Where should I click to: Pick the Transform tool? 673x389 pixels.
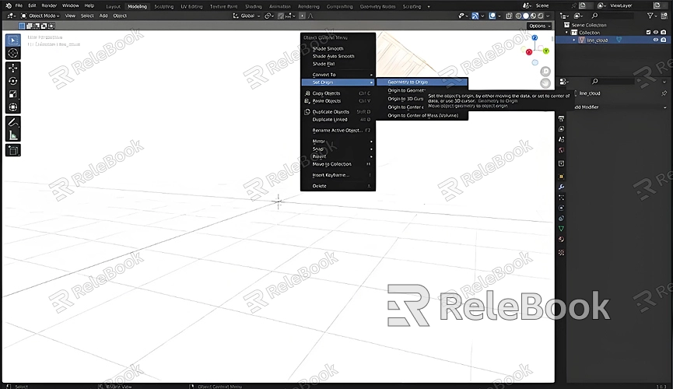(x=13, y=107)
